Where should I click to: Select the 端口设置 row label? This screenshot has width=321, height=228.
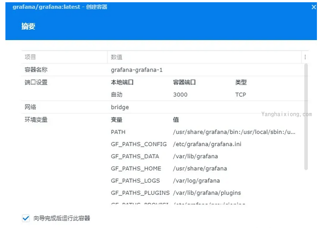point(36,82)
